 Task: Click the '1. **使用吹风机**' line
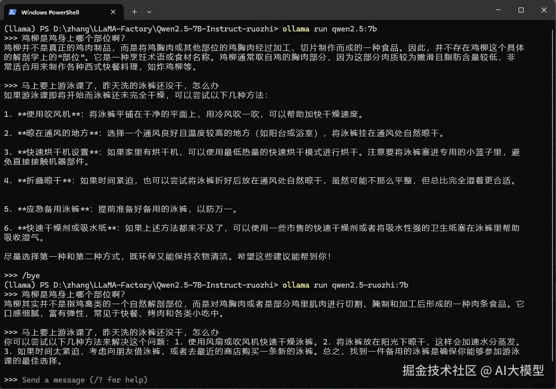pos(184,114)
